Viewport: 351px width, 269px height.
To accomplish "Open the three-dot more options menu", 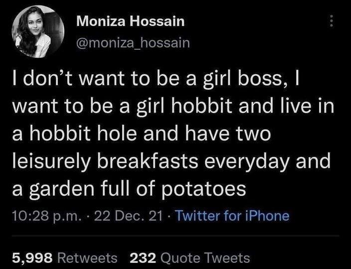I will 332,21.
